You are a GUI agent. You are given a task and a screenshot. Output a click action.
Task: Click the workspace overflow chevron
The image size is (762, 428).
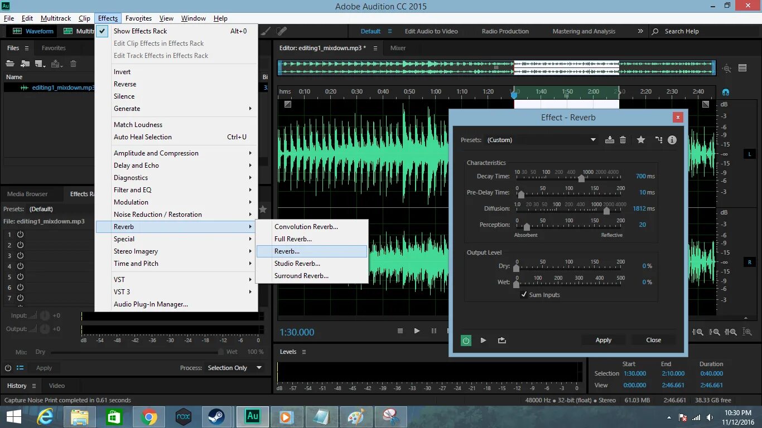640,31
